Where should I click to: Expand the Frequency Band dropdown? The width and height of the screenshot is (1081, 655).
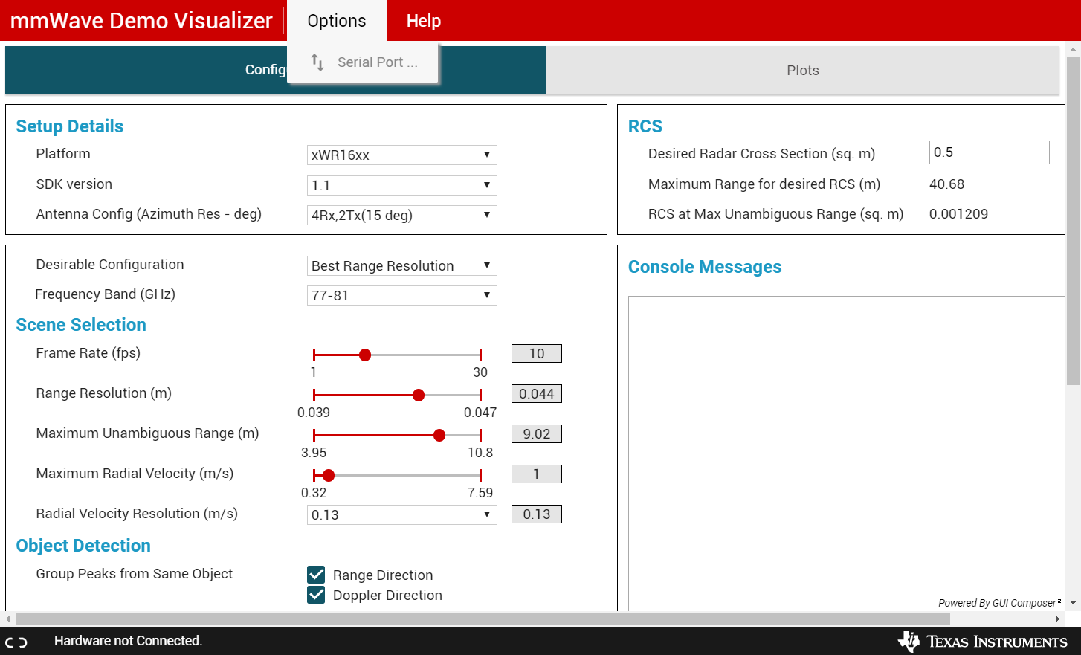pos(401,295)
